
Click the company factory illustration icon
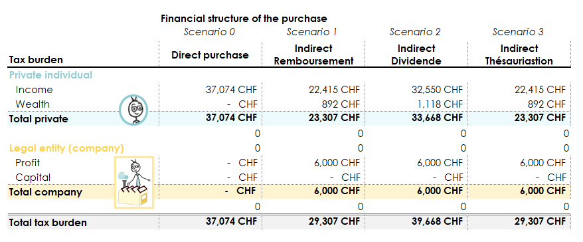pyautogui.click(x=134, y=182)
